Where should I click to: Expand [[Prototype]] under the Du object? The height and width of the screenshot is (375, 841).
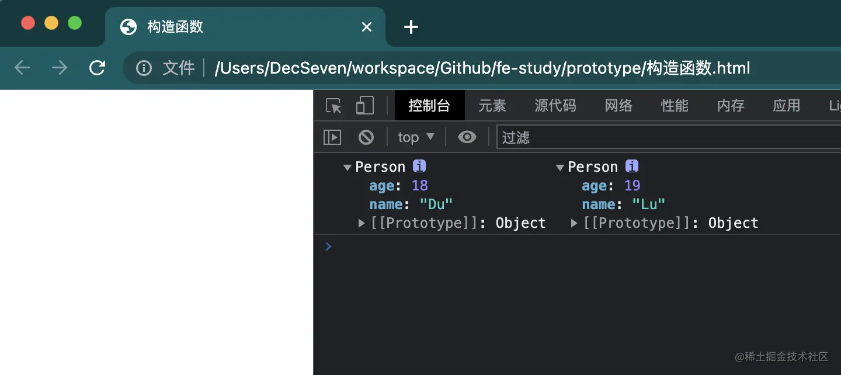362,223
